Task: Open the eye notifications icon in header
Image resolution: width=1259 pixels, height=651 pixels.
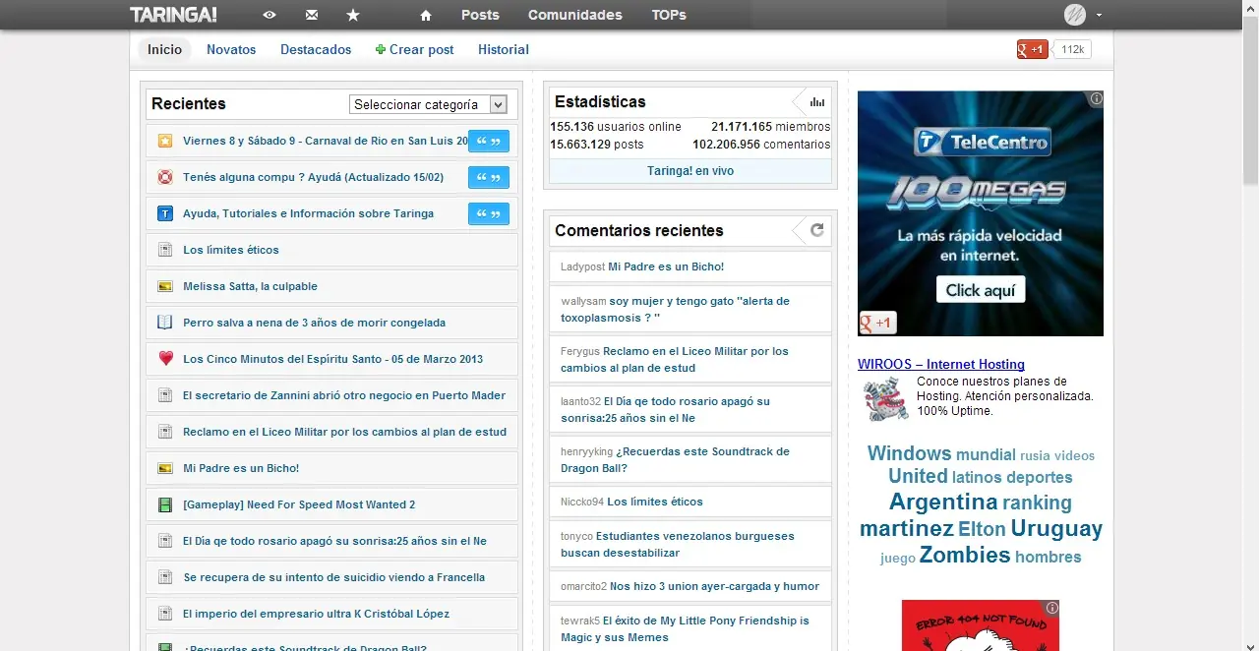Action: (x=270, y=15)
